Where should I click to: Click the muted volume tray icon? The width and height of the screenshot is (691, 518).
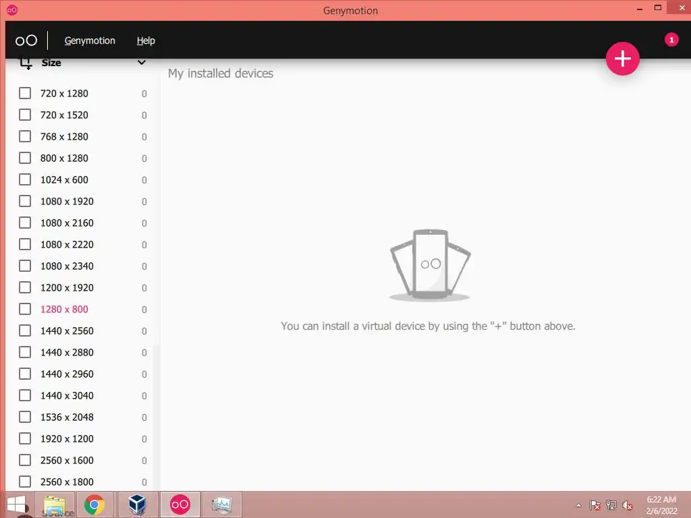(x=627, y=505)
